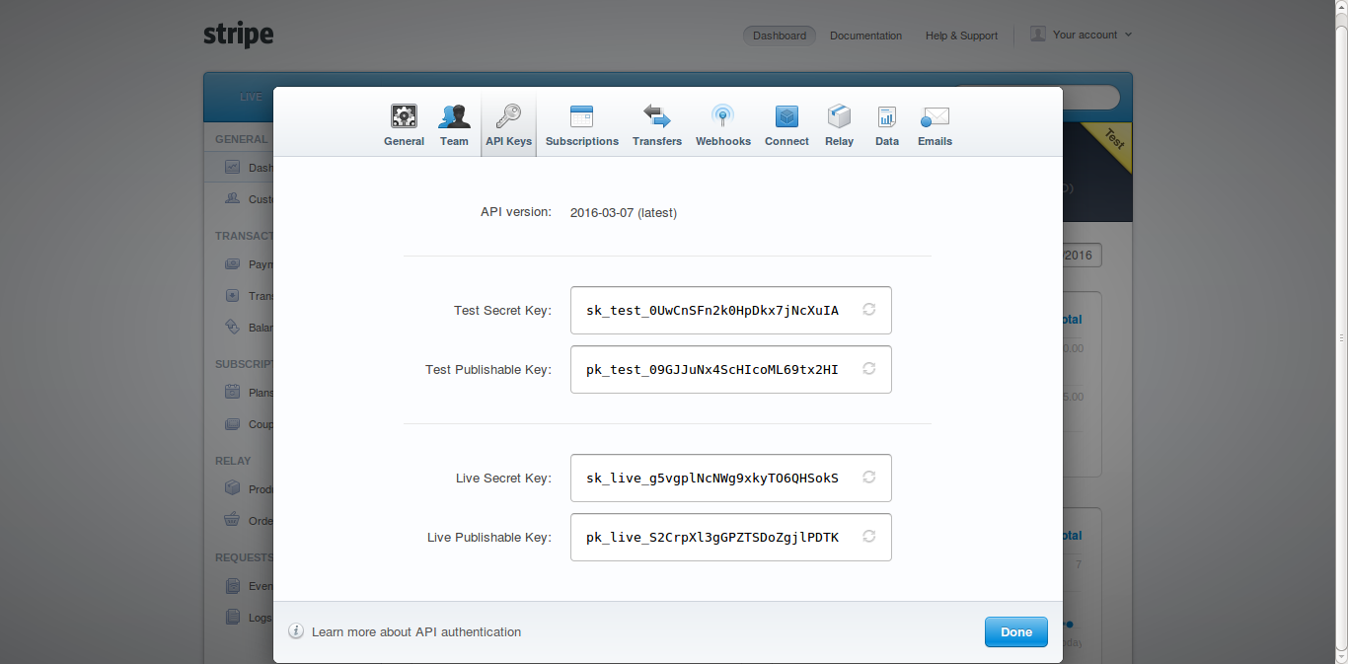Click the Done button
The width and height of the screenshot is (1348, 664).
click(1015, 632)
